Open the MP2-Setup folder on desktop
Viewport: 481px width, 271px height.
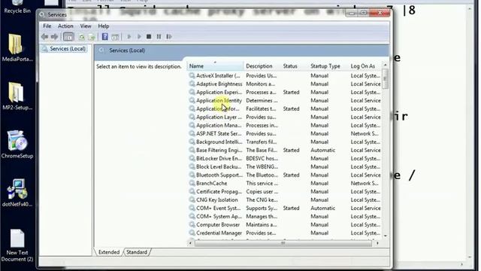tap(17, 96)
